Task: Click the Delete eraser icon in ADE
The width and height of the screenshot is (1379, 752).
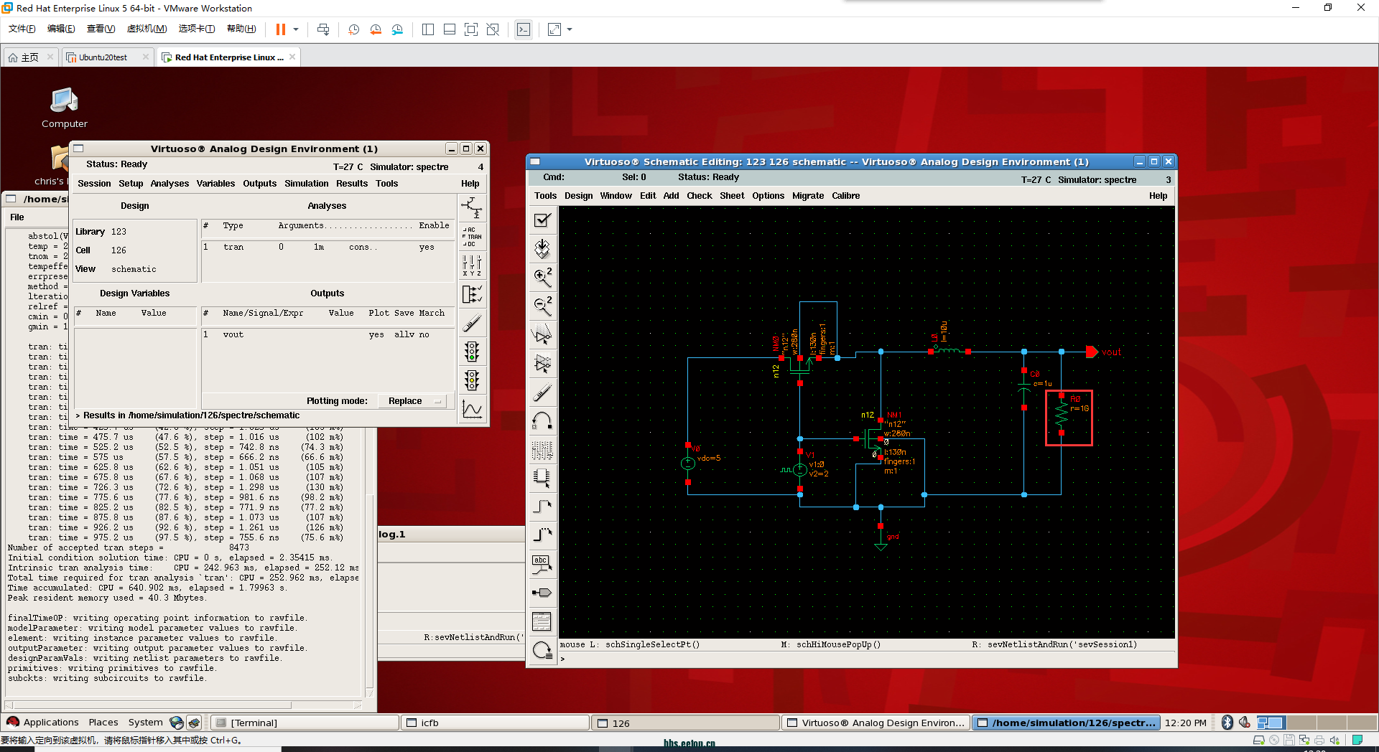Action: (472, 323)
